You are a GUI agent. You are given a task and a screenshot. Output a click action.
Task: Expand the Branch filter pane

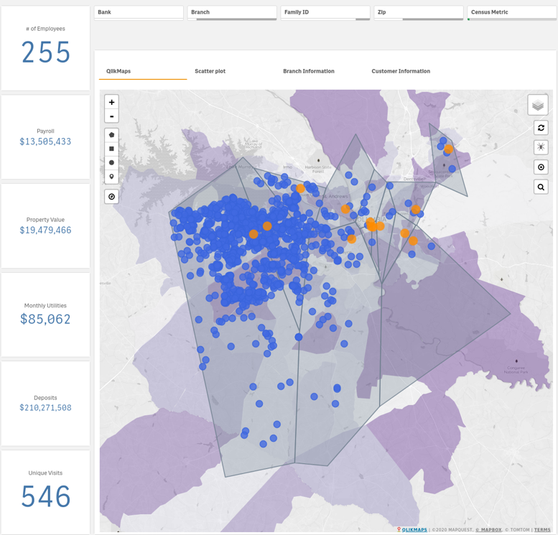coord(232,12)
